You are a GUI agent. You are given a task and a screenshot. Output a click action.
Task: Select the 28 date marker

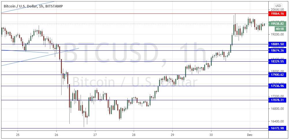click(x=134, y=135)
